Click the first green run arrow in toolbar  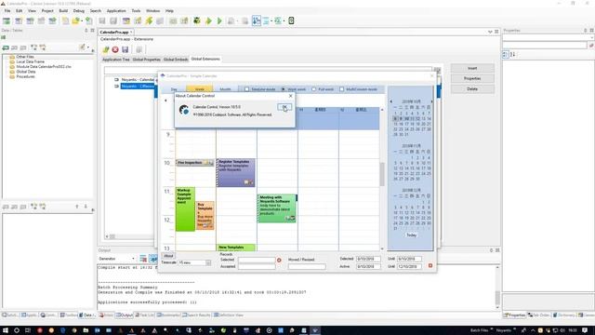click(x=208, y=20)
